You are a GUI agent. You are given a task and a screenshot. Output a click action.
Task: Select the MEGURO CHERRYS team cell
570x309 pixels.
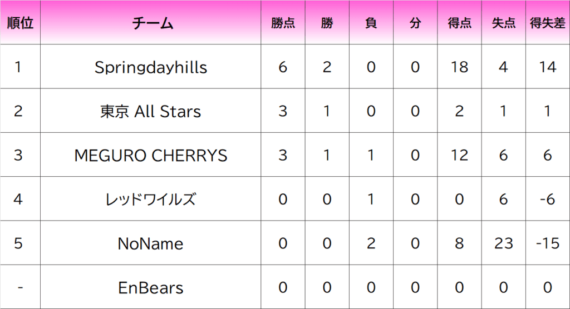[x=151, y=155]
